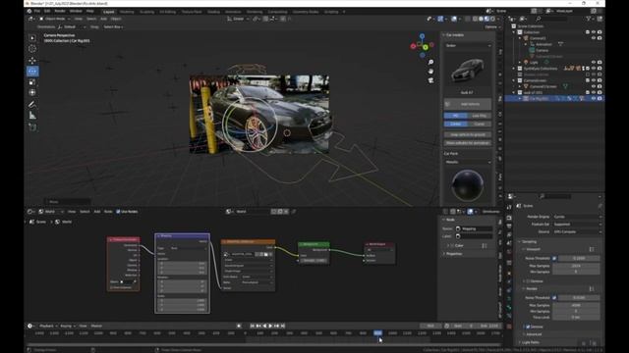This screenshot has width=629, height=353.
Task: Select the Scale tool
Action: click(32, 82)
